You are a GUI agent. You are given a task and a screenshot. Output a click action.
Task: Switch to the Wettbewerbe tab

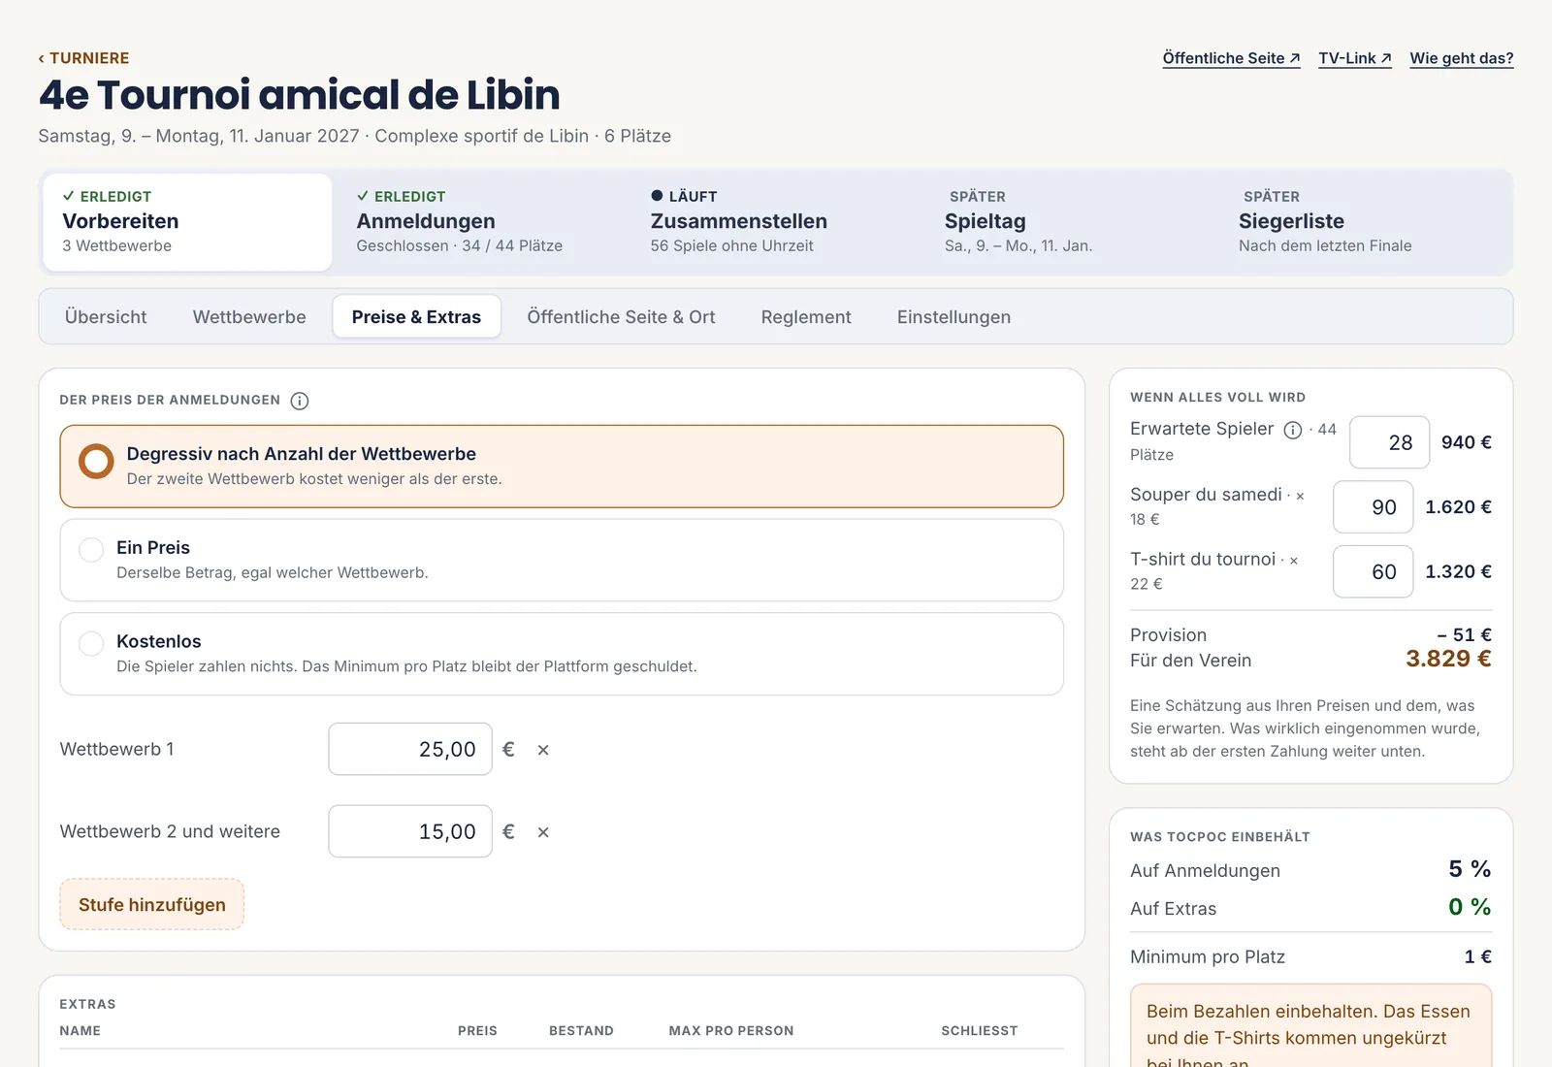coord(249,317)
